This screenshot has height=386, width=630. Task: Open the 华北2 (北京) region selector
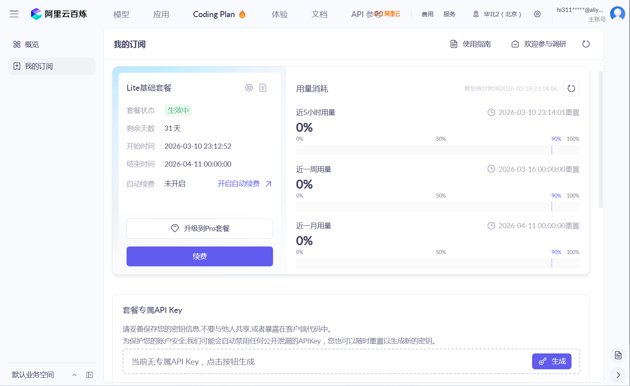[497, 14]
